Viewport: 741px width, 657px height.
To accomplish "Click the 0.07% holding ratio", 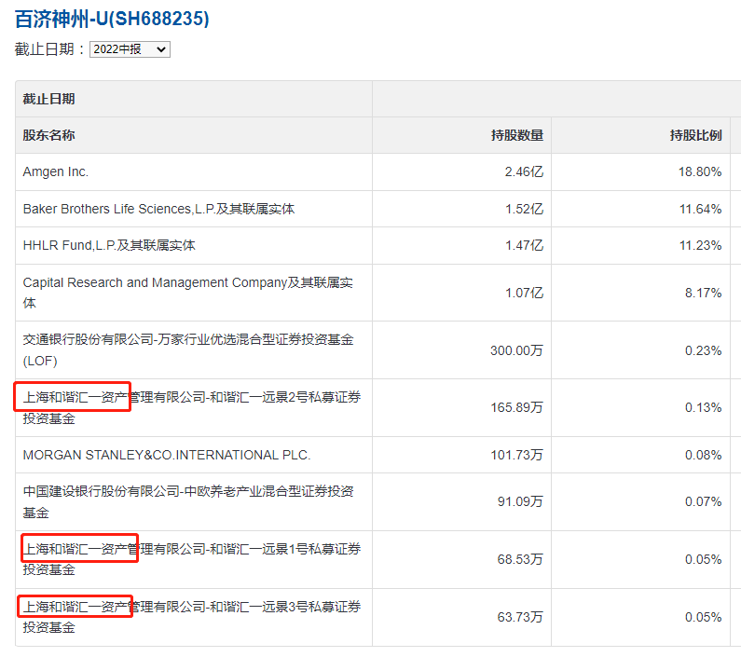I will pos(703,501).
